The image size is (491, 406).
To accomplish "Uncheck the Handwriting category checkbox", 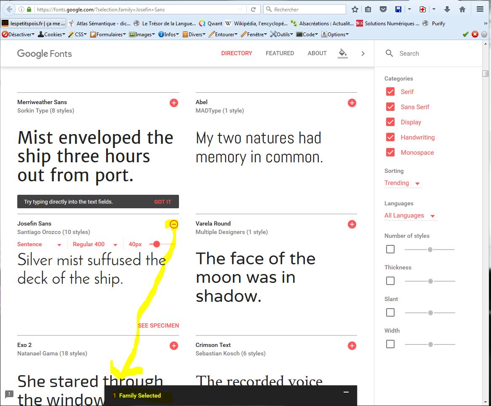I will coord(390,137).
